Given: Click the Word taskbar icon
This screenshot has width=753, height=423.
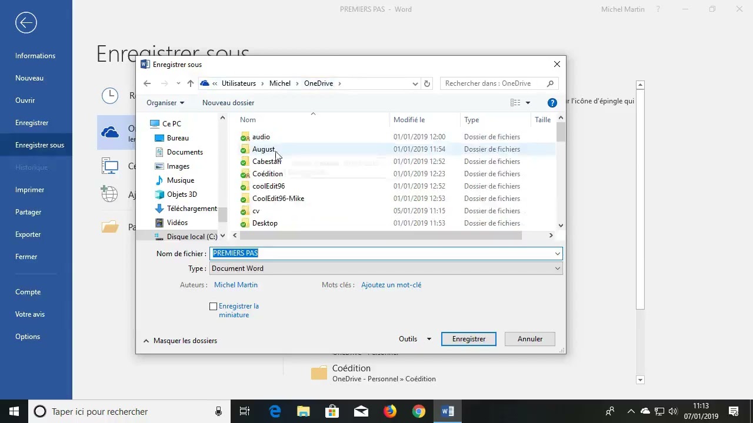Looking at the screenshot, I should coord(448,411).
